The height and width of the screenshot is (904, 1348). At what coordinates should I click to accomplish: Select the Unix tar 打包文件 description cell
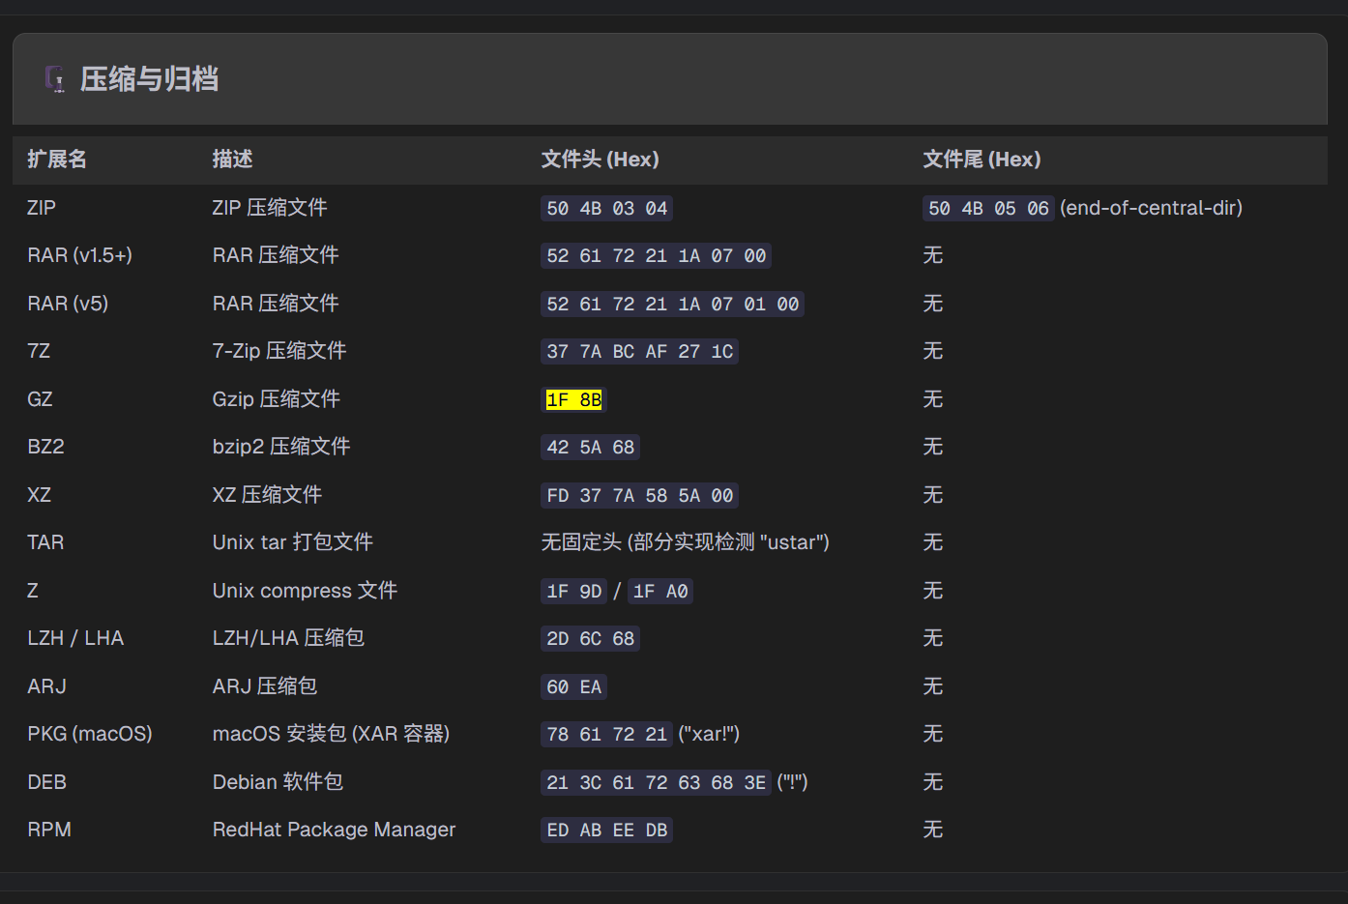tap(292, 542)
